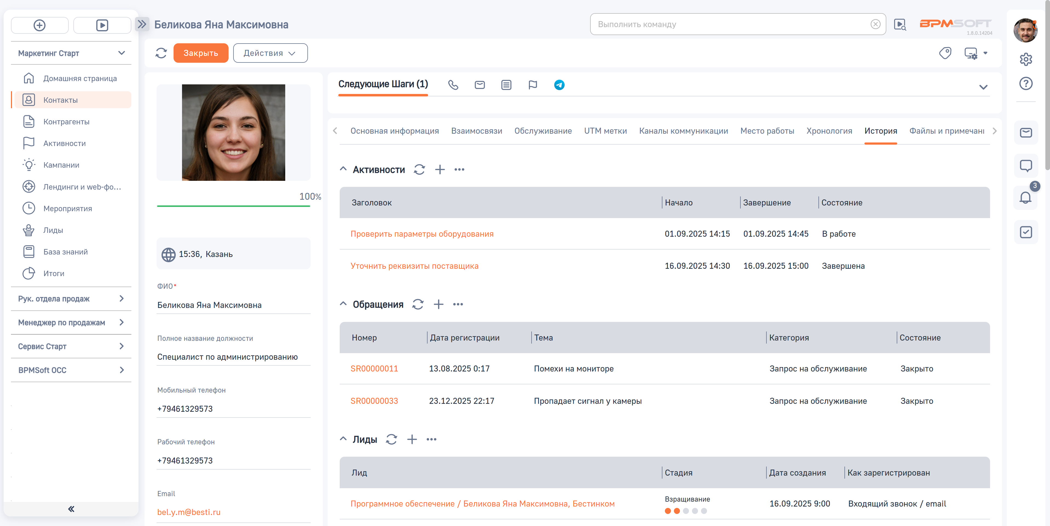
Task: Add a new activity with plus icon
Action: pos(439,170)
